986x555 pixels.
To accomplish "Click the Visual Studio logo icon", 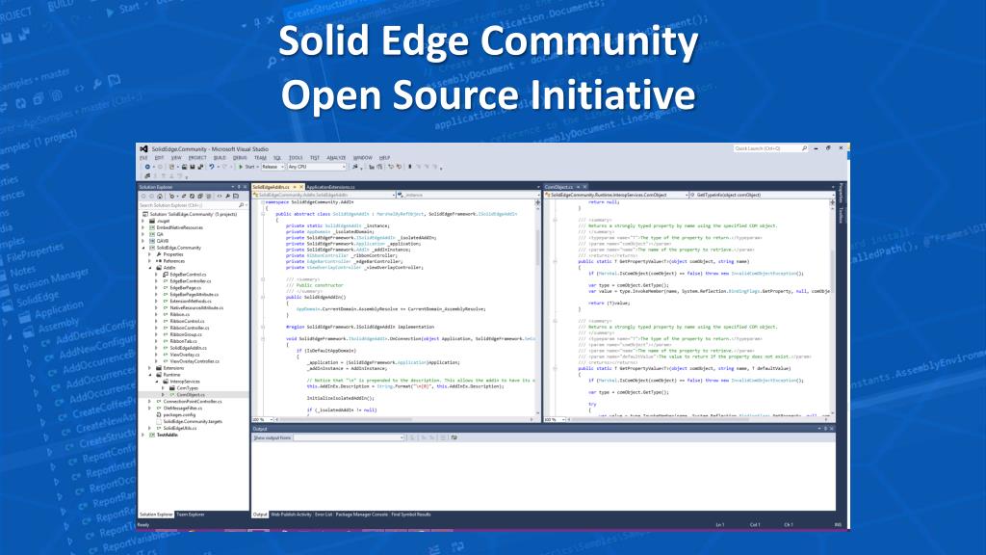I will [x=144, y=149].
